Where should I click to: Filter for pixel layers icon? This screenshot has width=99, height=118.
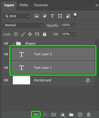coord(37,16)
